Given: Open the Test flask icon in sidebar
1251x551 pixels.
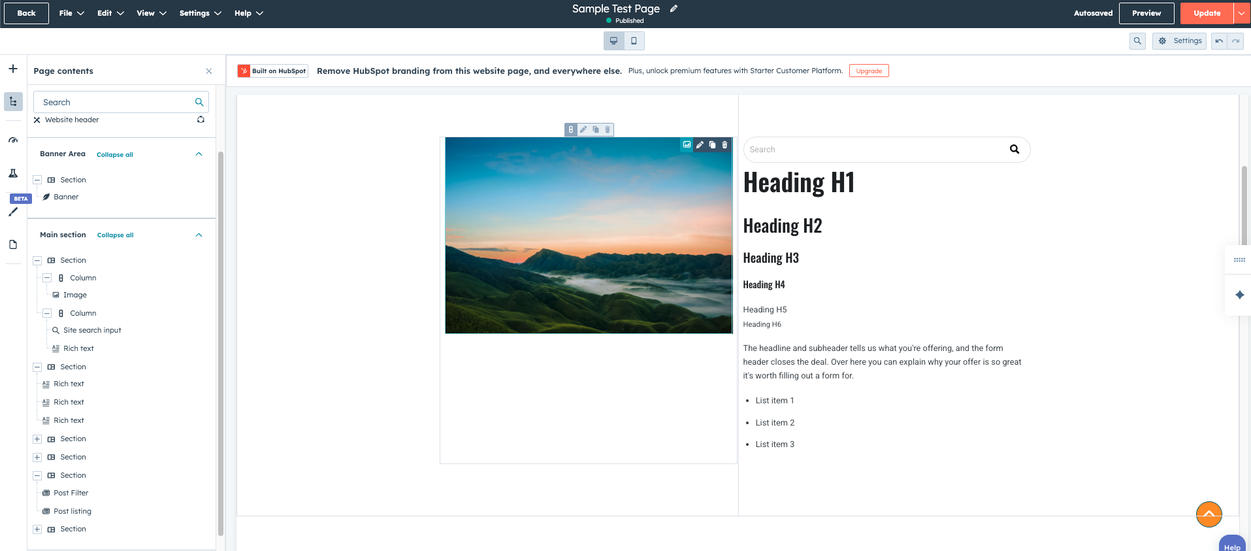Looking at the screenshot, I should [13, 173].
